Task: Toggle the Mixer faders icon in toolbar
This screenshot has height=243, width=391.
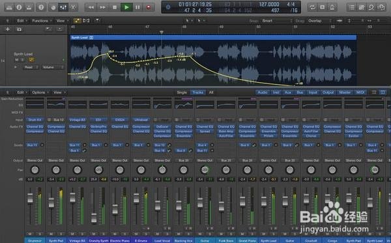Action: pos(63,7)
